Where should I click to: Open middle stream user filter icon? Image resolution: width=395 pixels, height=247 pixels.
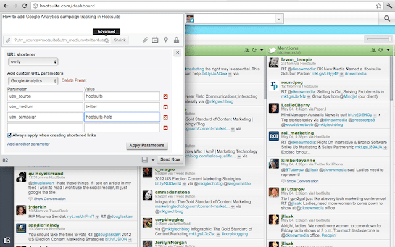click(x=247, y=50)
